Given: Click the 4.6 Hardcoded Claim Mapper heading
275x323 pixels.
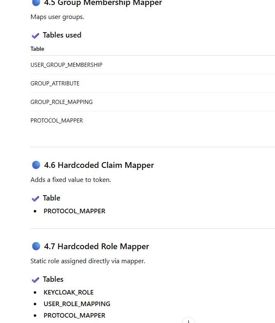Looking at the screenshot, I should pyautogui.click(x=99, y=165).
